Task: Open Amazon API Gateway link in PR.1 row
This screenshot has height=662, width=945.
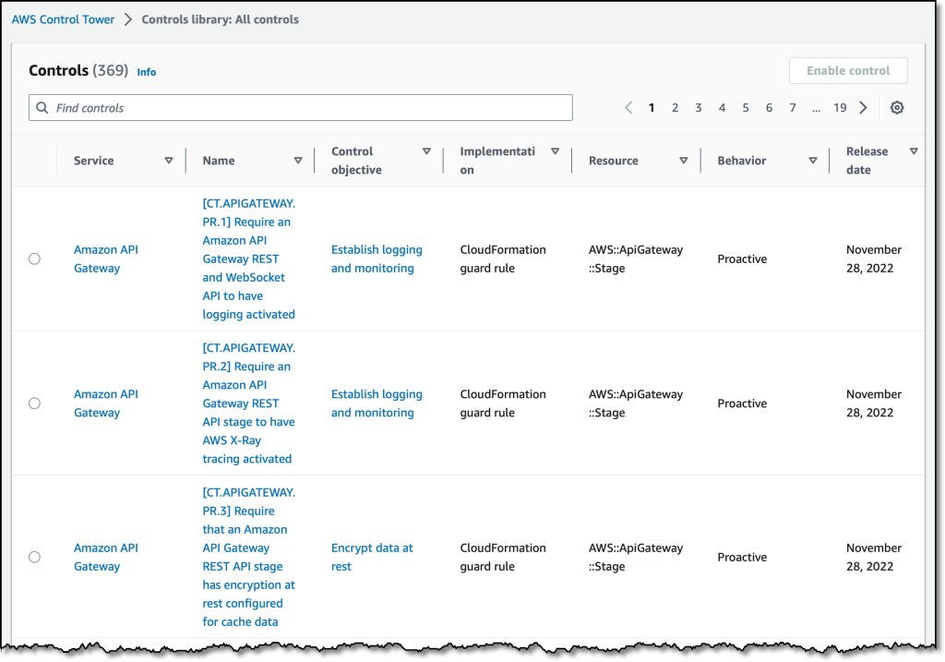Action: (106, 259)
